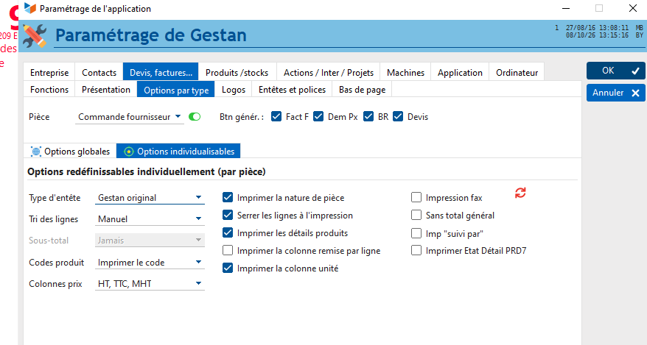Uncheck the Dem Px checkbox
The width and height of the screenshot is (647, 345).
318,116
